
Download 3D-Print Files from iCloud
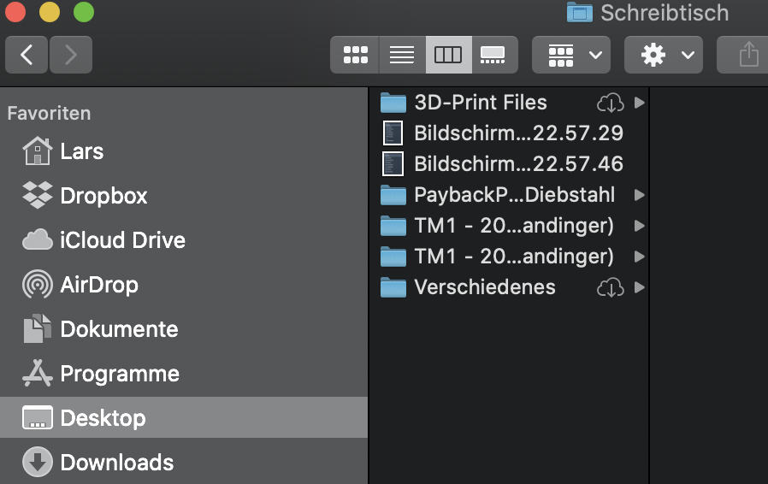(610, 103)
